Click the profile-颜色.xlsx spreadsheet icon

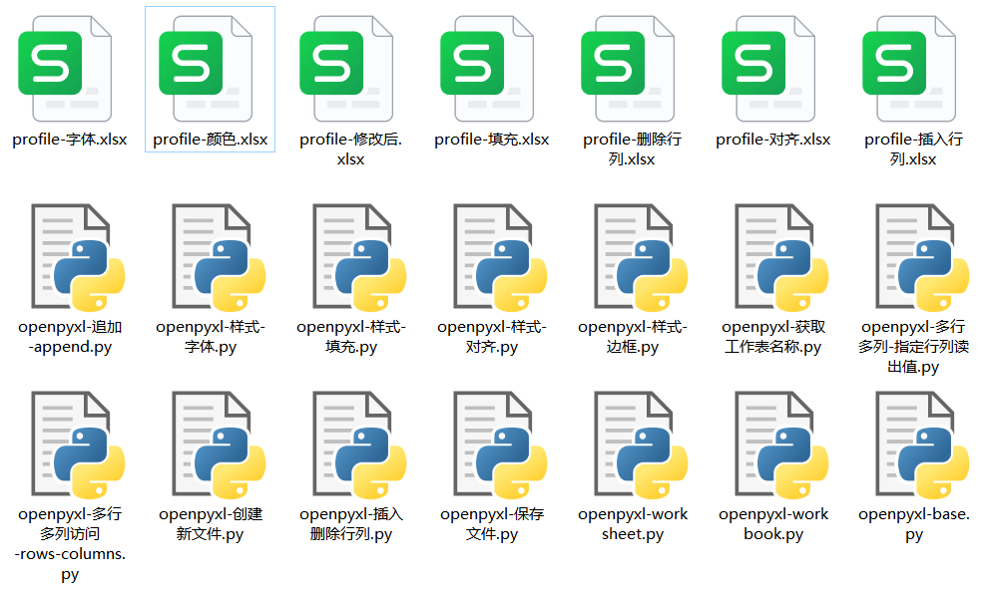[x=206, y=68]
